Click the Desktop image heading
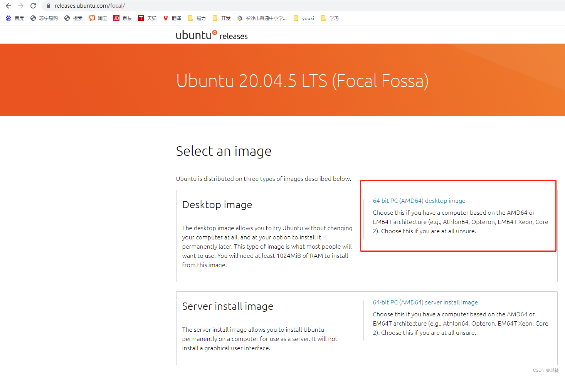The image size is (565, 376). [x=217, y=205]
